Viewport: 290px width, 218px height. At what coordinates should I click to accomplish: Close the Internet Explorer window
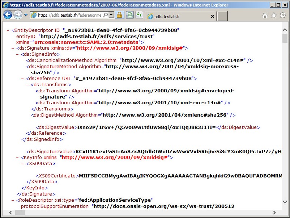coord(285,5)
